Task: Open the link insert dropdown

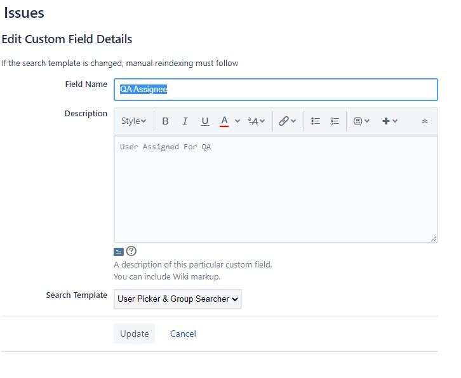Action: [x=287, y=121]
